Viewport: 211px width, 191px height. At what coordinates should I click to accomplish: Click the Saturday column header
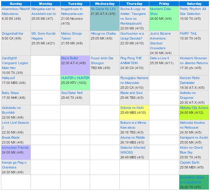tap(194, 4)
